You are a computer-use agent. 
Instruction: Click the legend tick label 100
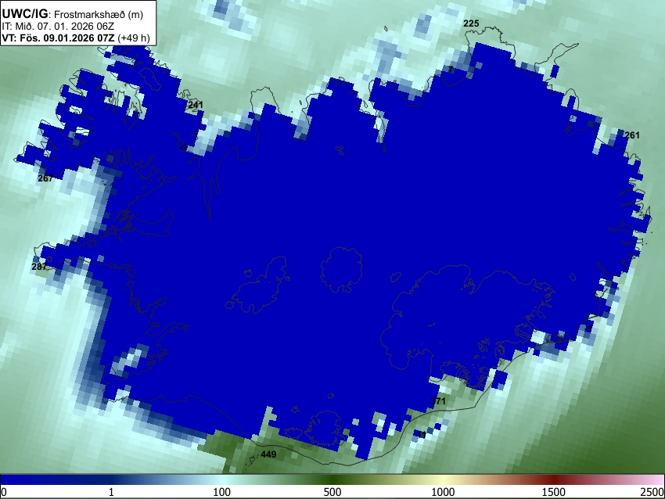point(221,492)
